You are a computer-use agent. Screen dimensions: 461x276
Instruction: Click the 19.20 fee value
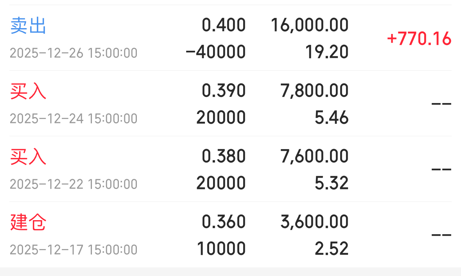pos(327,52)
